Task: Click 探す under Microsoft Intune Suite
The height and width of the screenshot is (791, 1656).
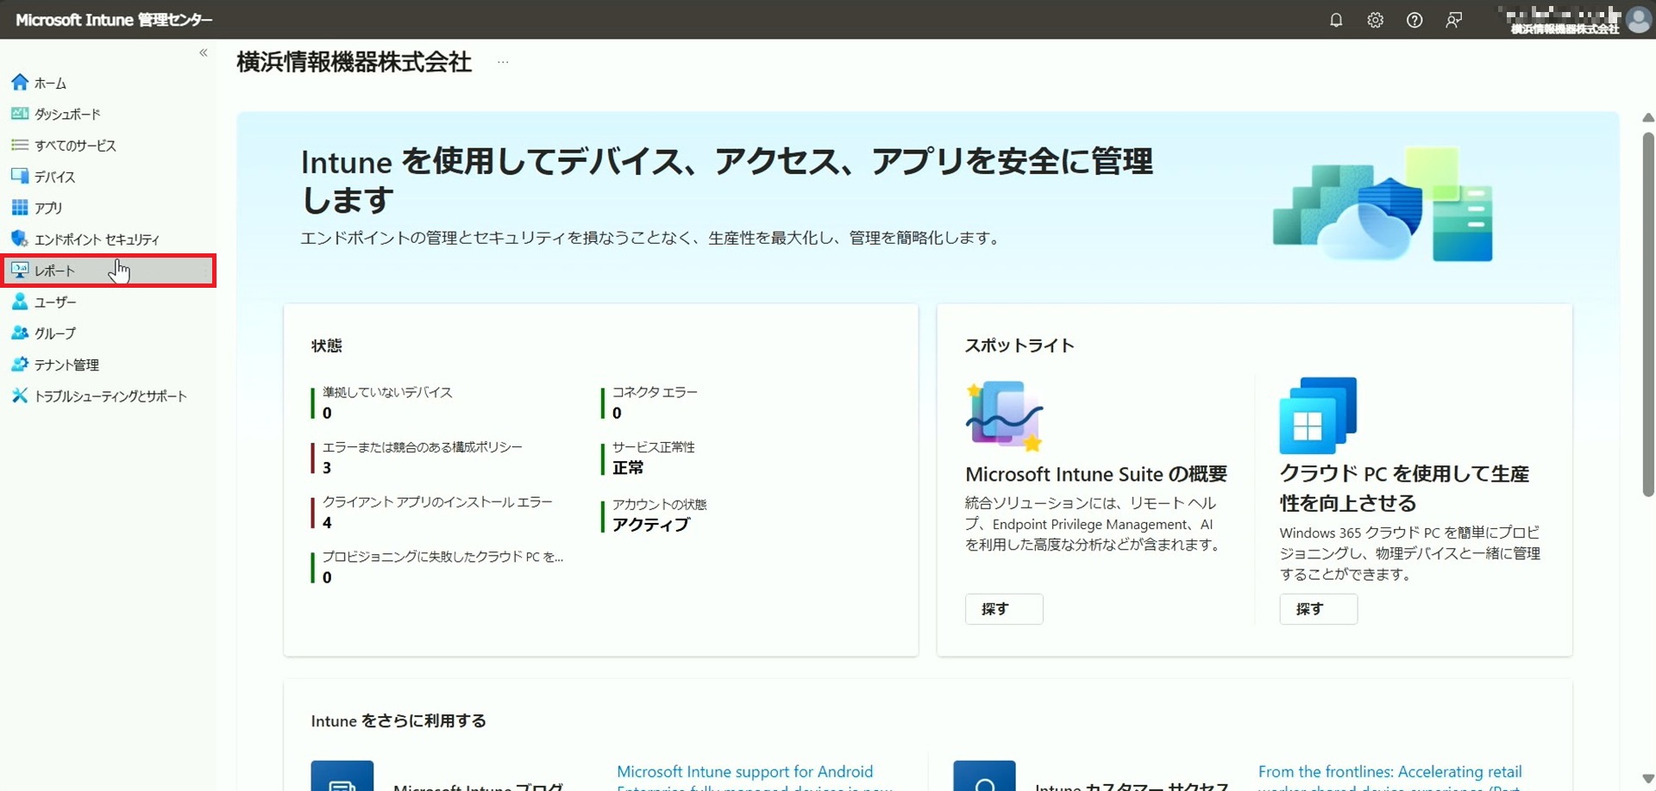Action: tap(1004, 609)
